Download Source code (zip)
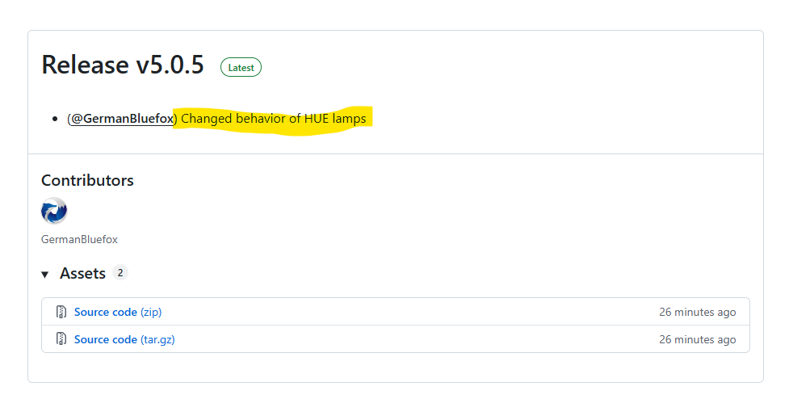The width and height of the screenshot is (793, 395). [x=106, y=312]
